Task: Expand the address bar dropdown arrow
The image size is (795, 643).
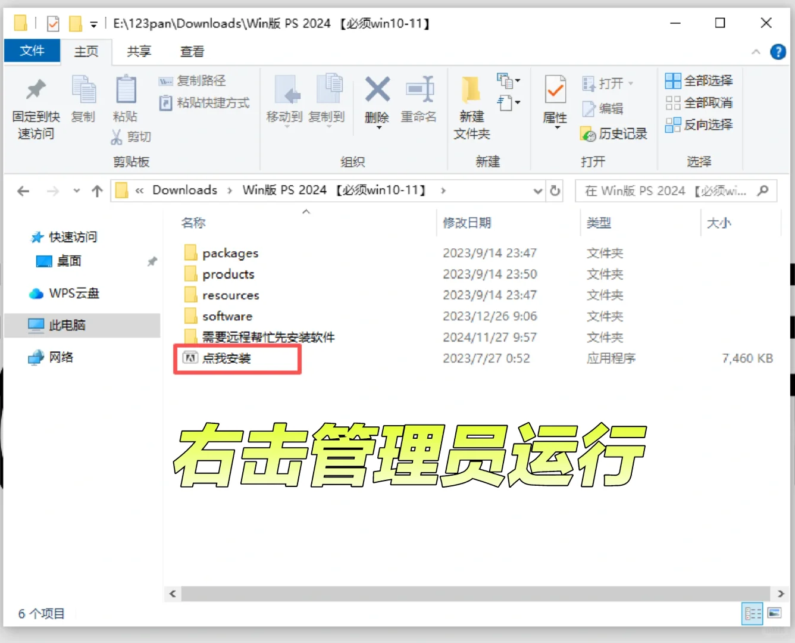Action: click(537, 191)
